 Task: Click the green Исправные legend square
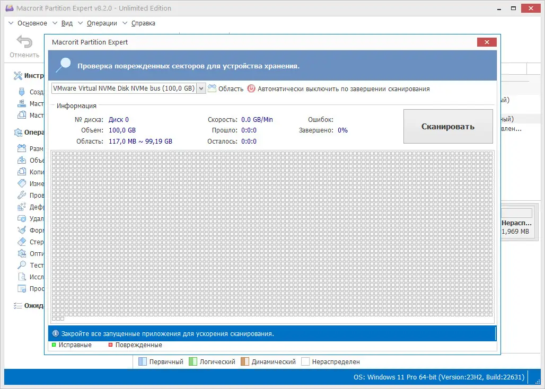[54, 345]
